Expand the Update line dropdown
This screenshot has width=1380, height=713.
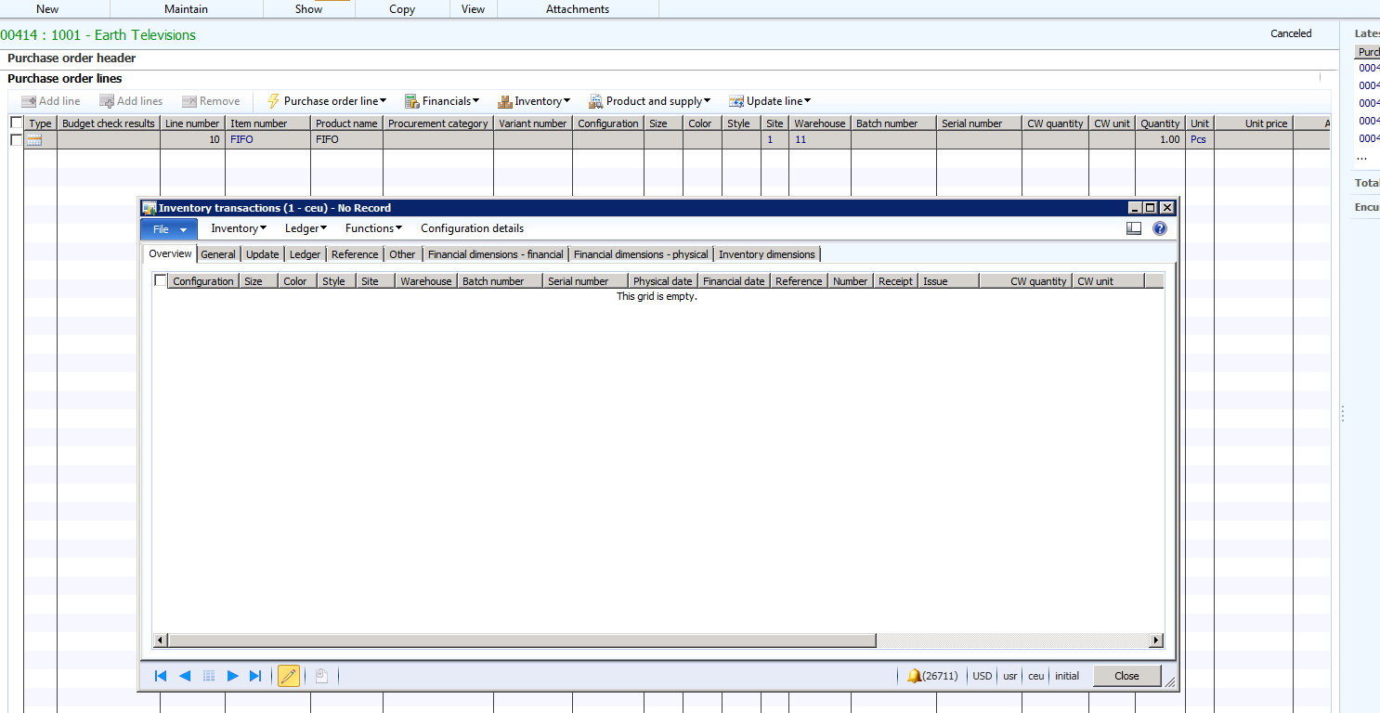coord(770,101)
